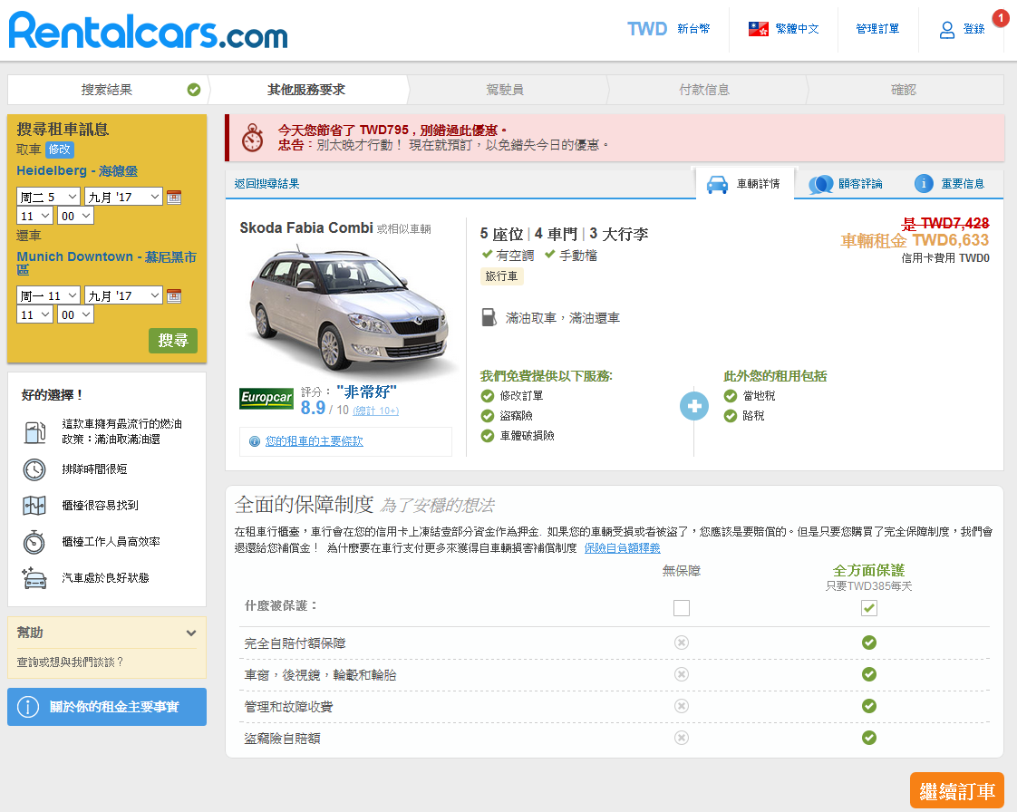
Task: Click the X icon in 完全自賠付額保障 row
Action: click(x=681, y=643)
